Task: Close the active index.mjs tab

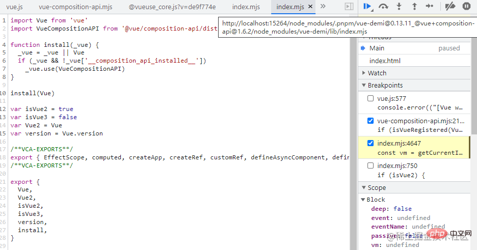Action: coord(310,7)
